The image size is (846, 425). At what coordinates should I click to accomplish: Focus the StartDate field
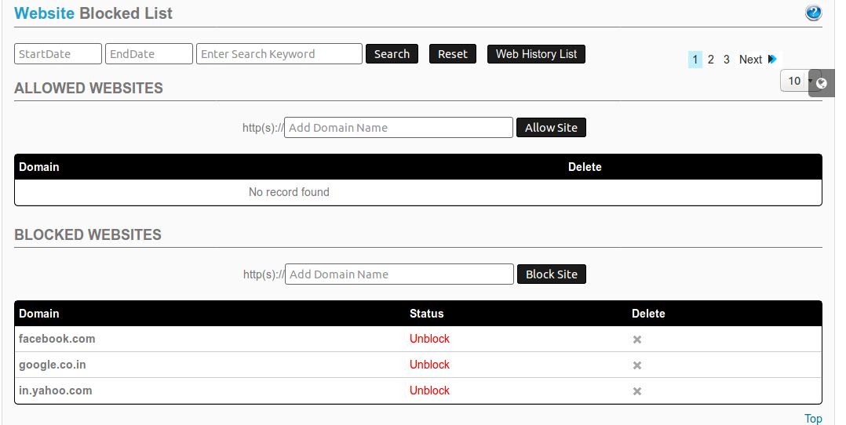[x=58, y=54]
